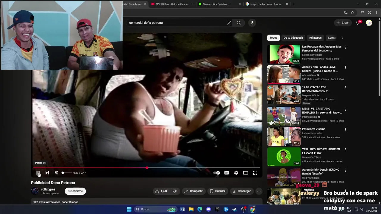This screenshot has width=381, height=214.
Task: Open Chrome three-dot menu
Action: (377, 12)
